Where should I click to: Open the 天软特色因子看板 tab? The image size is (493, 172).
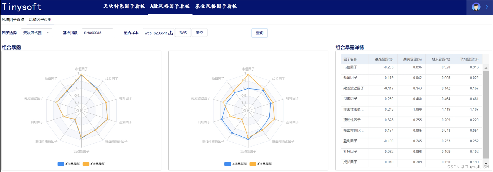click(x=124, y=6)
